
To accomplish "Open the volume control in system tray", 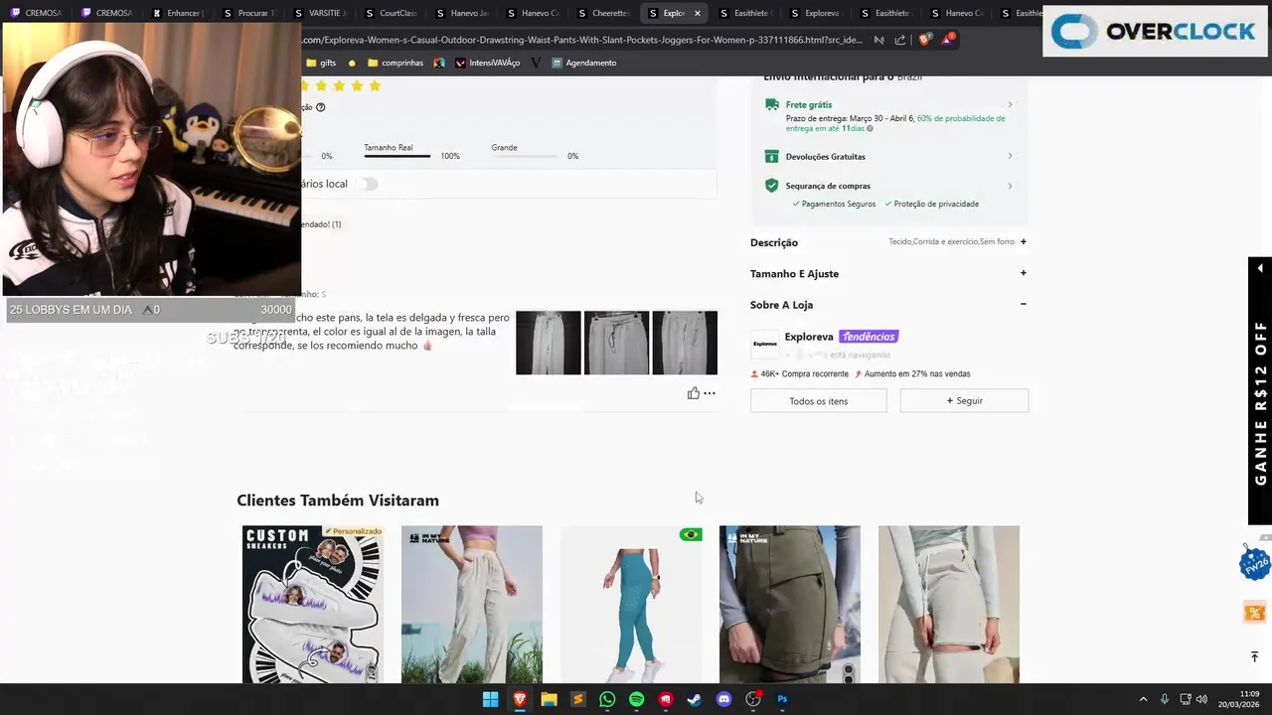I will (x=1201, y=699).
